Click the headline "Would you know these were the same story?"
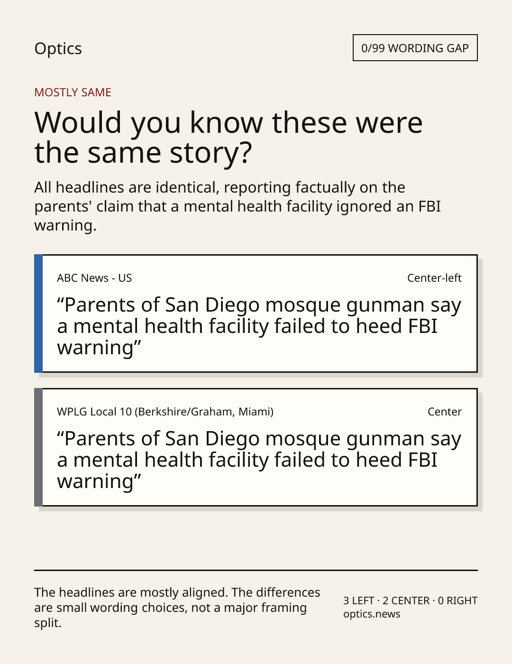The height and width of the screenshot is (664, 512). [228, 137]
